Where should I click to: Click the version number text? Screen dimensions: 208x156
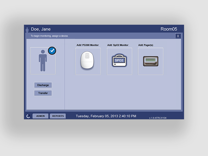[x=158, y=118]
